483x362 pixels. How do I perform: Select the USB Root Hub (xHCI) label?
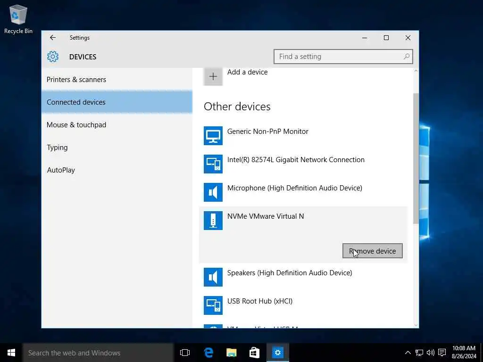point(260,301)
